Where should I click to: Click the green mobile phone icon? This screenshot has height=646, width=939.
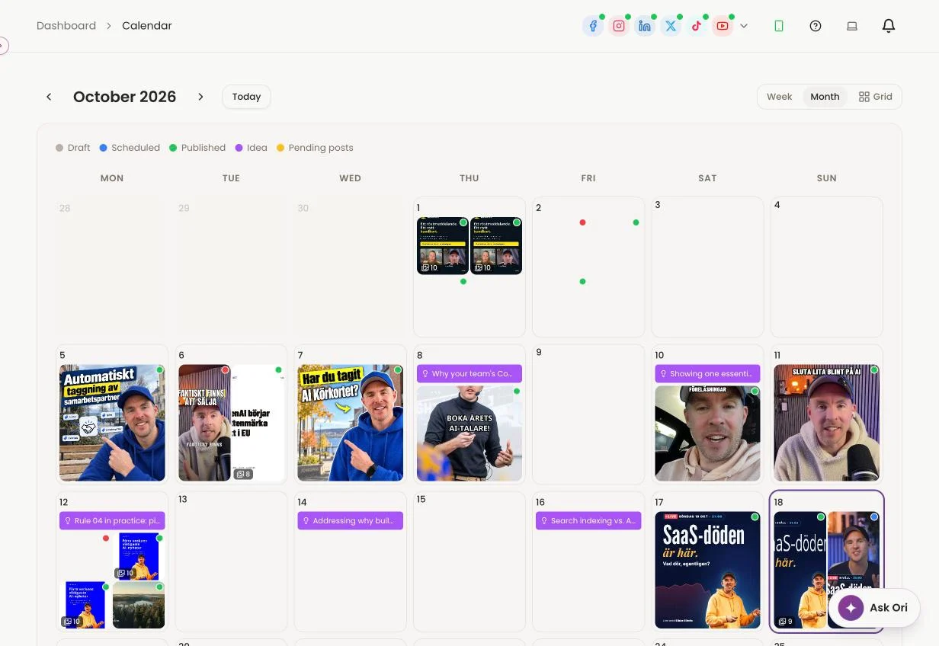click(x=779, y=26)
